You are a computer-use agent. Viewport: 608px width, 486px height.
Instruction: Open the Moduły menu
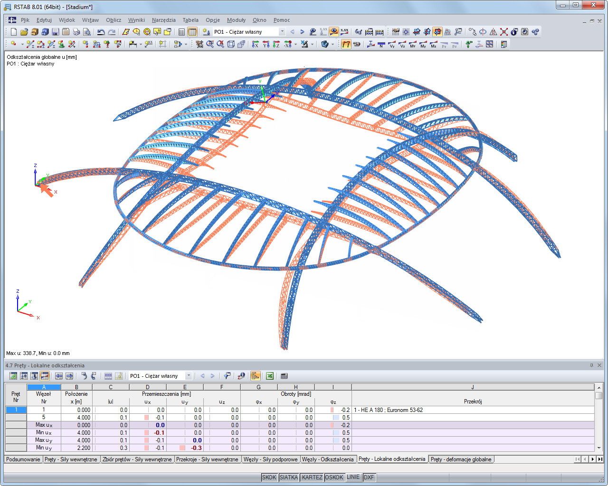tap(236, 20)
